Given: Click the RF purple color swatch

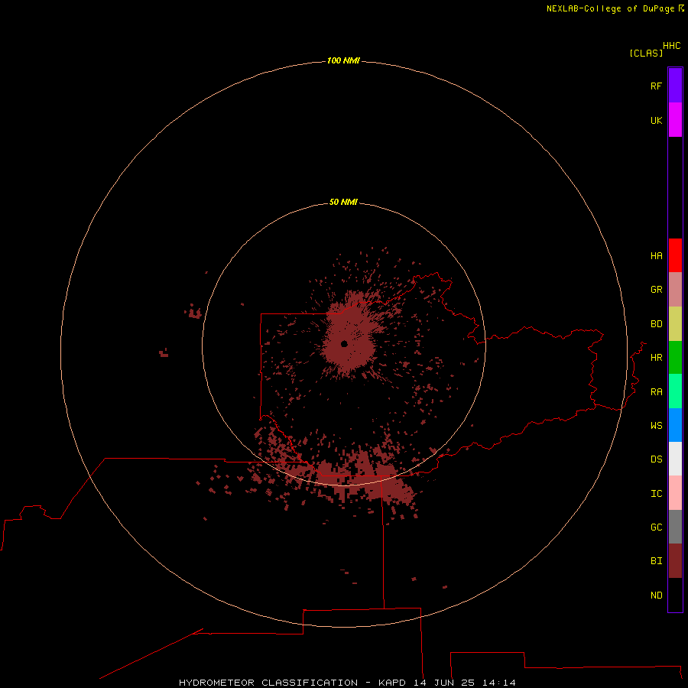Looking at the screenshot, I should (x=675, y=86).
